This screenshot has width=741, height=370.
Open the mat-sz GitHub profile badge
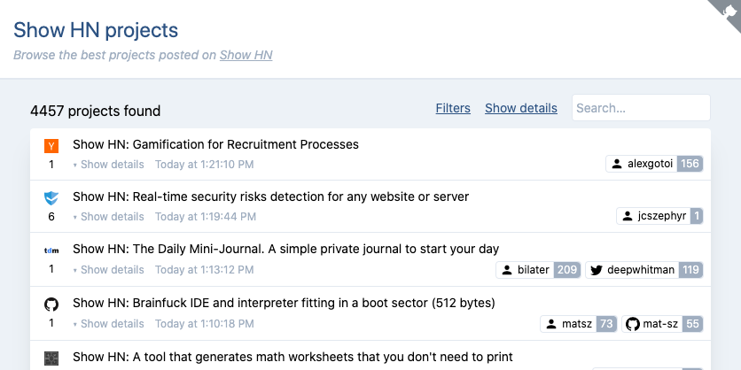[662, 324]
